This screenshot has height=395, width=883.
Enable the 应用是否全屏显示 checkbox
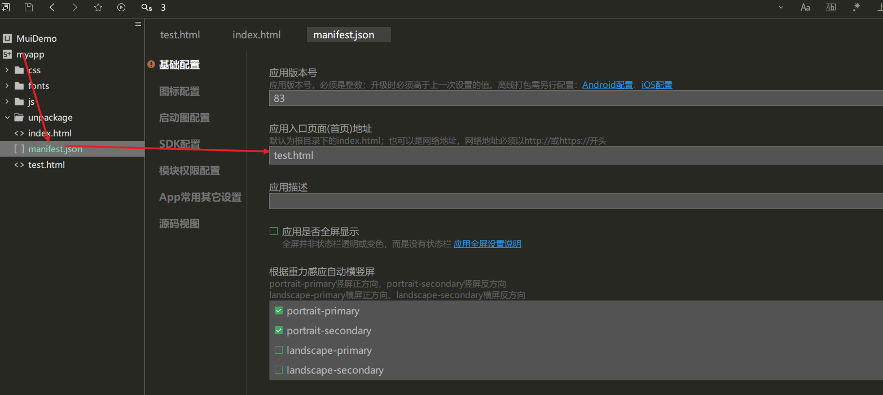274,231
